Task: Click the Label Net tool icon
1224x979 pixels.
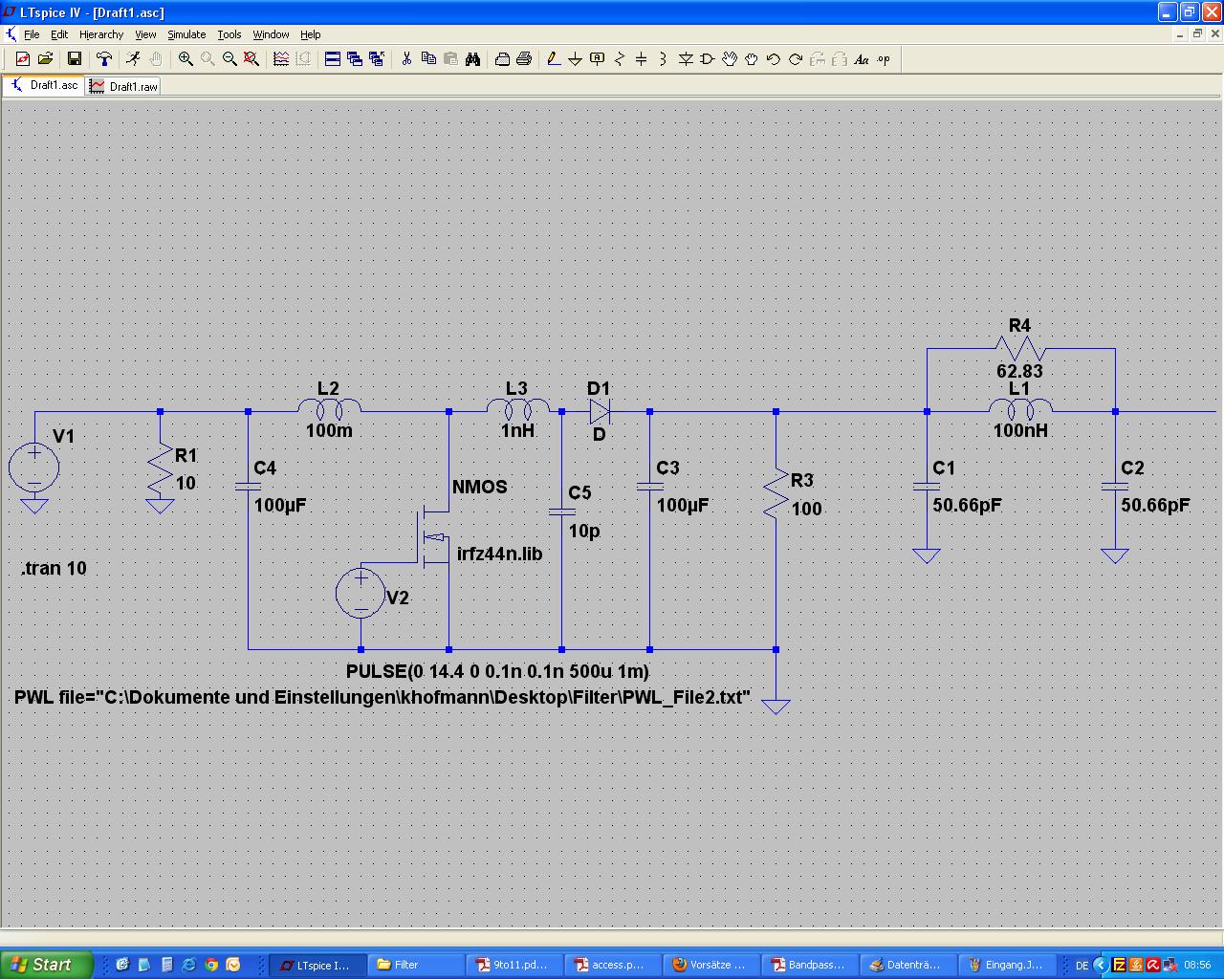Action: pyautogui.click(x=597, y=59)
